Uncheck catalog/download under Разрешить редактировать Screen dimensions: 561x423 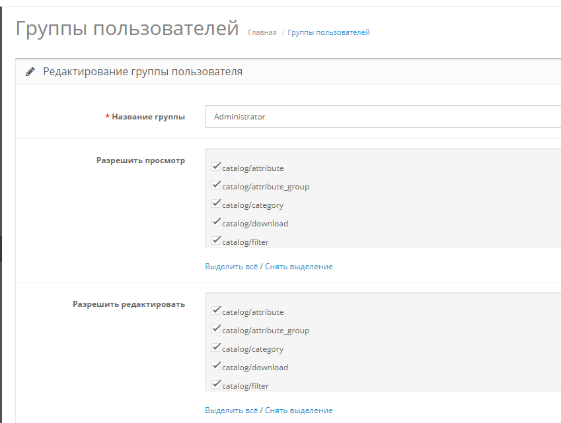point(216,366)
